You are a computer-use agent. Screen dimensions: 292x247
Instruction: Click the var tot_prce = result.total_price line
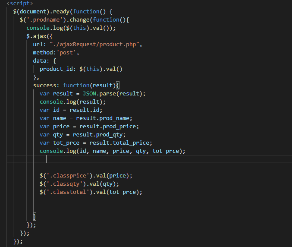pos(96,143)
